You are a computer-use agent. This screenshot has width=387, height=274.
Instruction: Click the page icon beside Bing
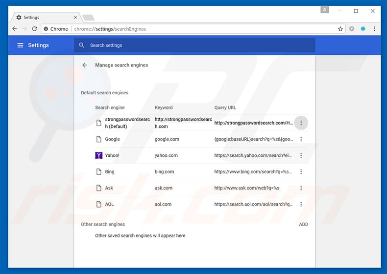pos(99,171)
